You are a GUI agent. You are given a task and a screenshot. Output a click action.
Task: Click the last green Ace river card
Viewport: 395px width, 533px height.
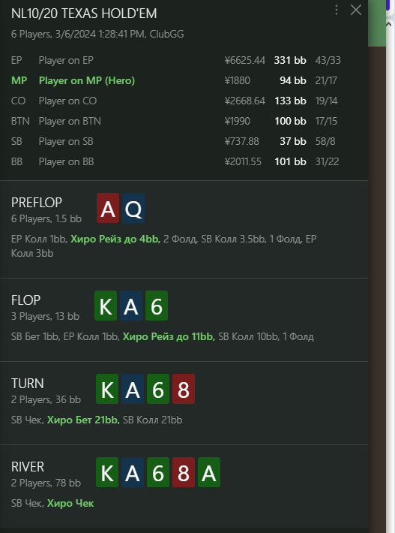pyautogui.click(x=209, y=472)
